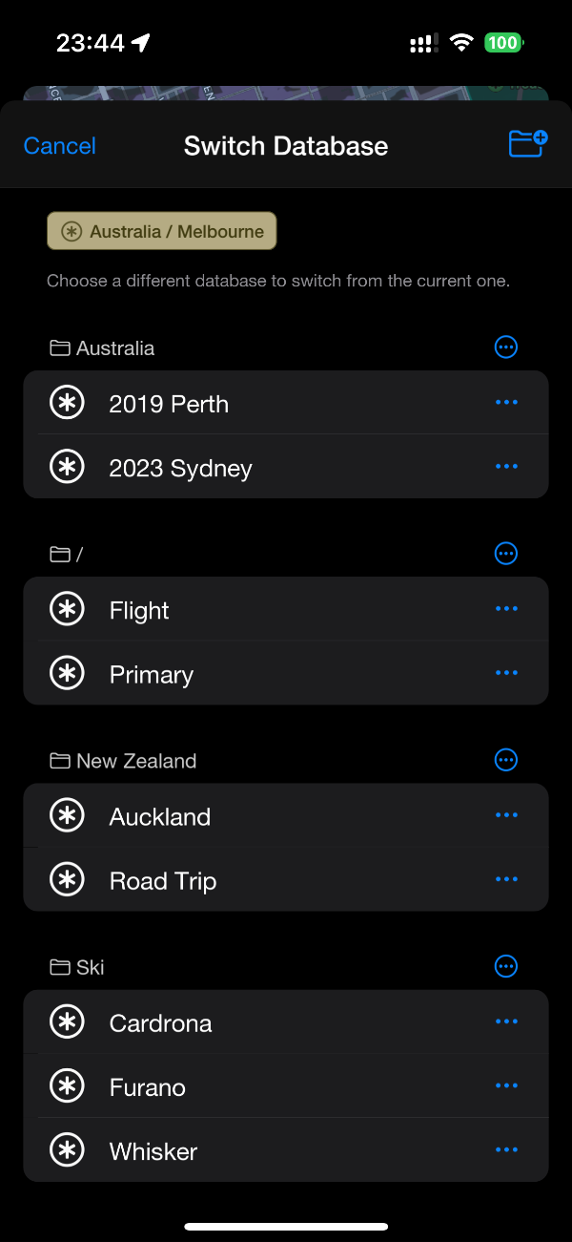
Task: Open more options for New Zealand folder
Action: [x=506, y=760]
